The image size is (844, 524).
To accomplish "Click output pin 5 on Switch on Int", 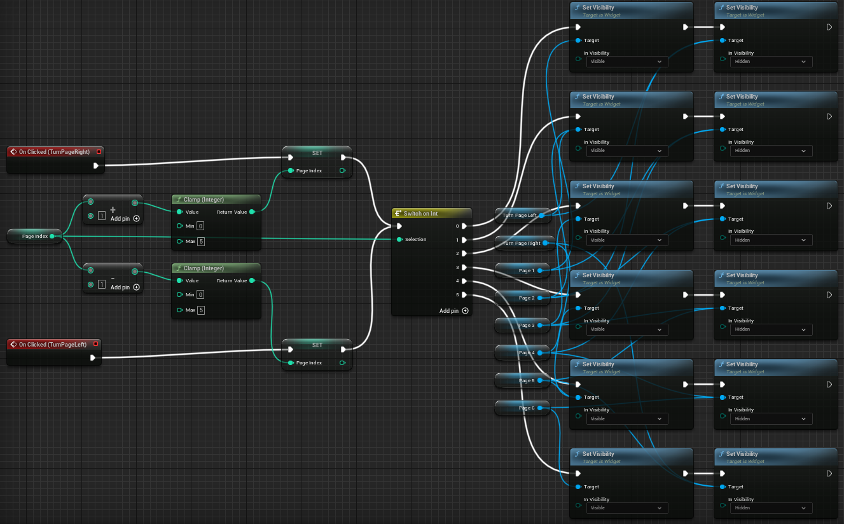I will pyautogui.click(x=465, y=294).
